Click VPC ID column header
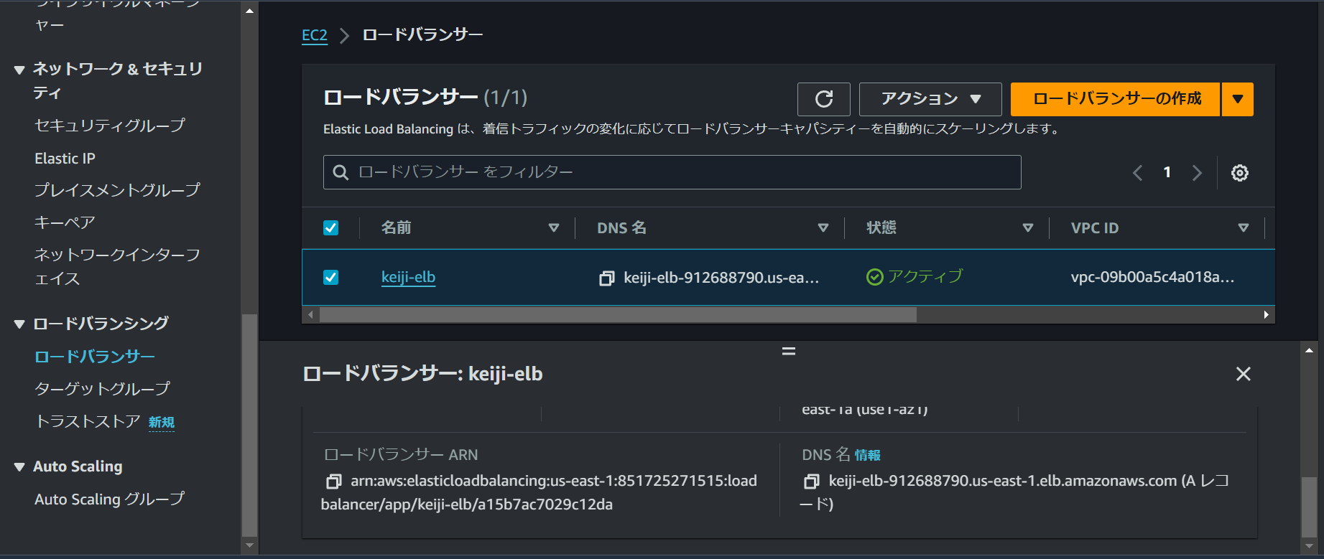Image resolution: width=1324 pixels, height=559 pixels. coord(1094,228)
